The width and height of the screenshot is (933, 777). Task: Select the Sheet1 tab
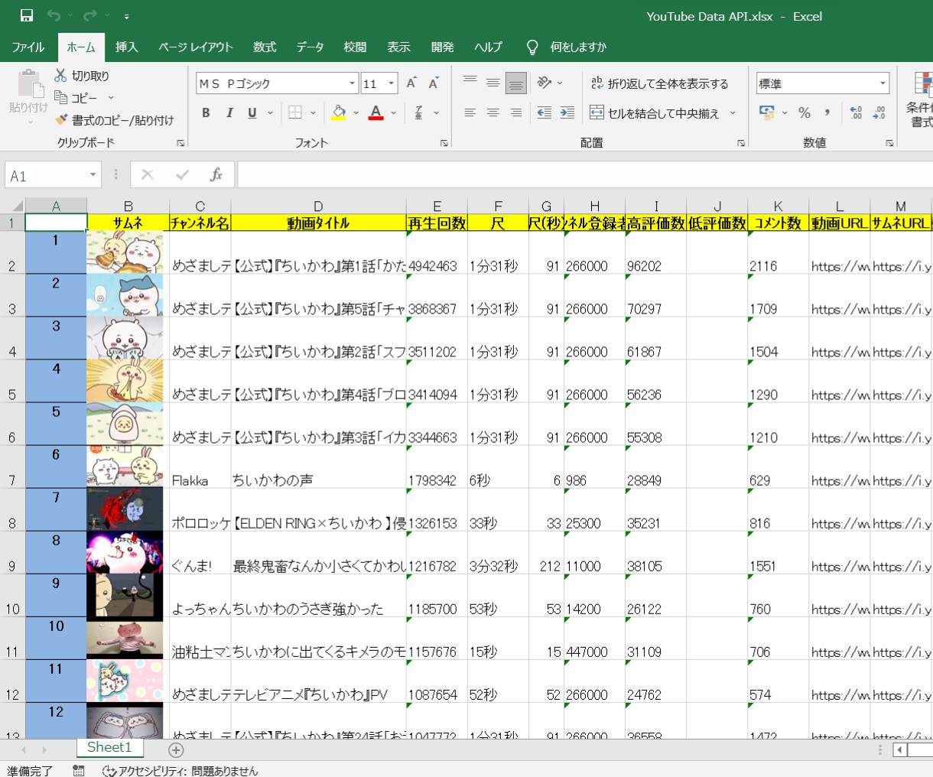click(109, 748)
